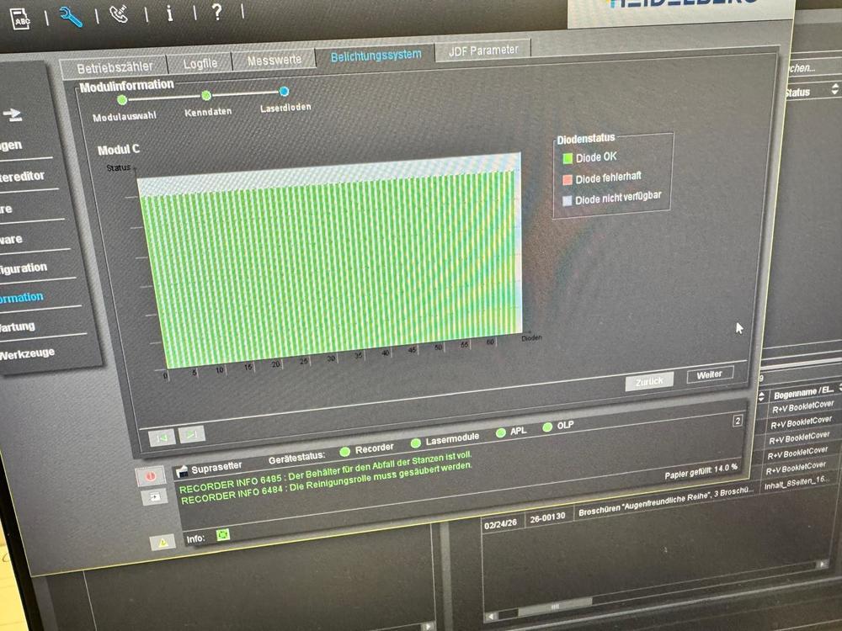Viewport: 842px width, 631px height.
Task: Select the Kenndaten step indicator
Action: [x=206, y=96]
